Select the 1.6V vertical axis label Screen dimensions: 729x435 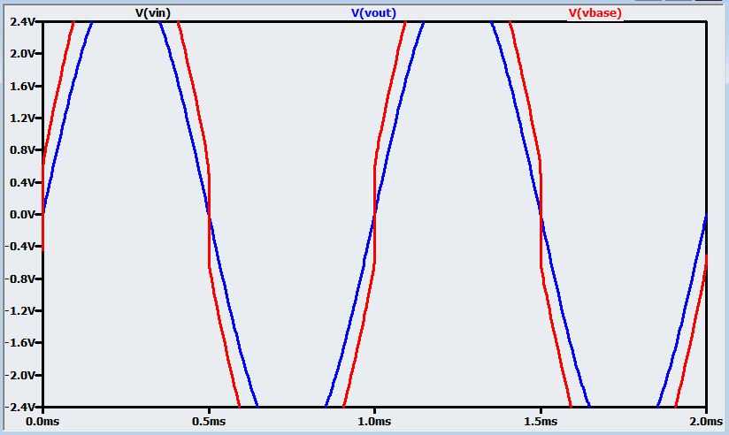click(x=23, y=87)
